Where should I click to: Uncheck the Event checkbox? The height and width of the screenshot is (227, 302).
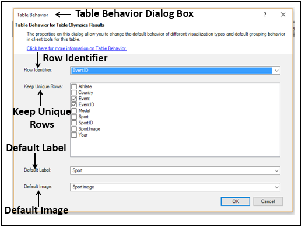[x=74, y=99]
